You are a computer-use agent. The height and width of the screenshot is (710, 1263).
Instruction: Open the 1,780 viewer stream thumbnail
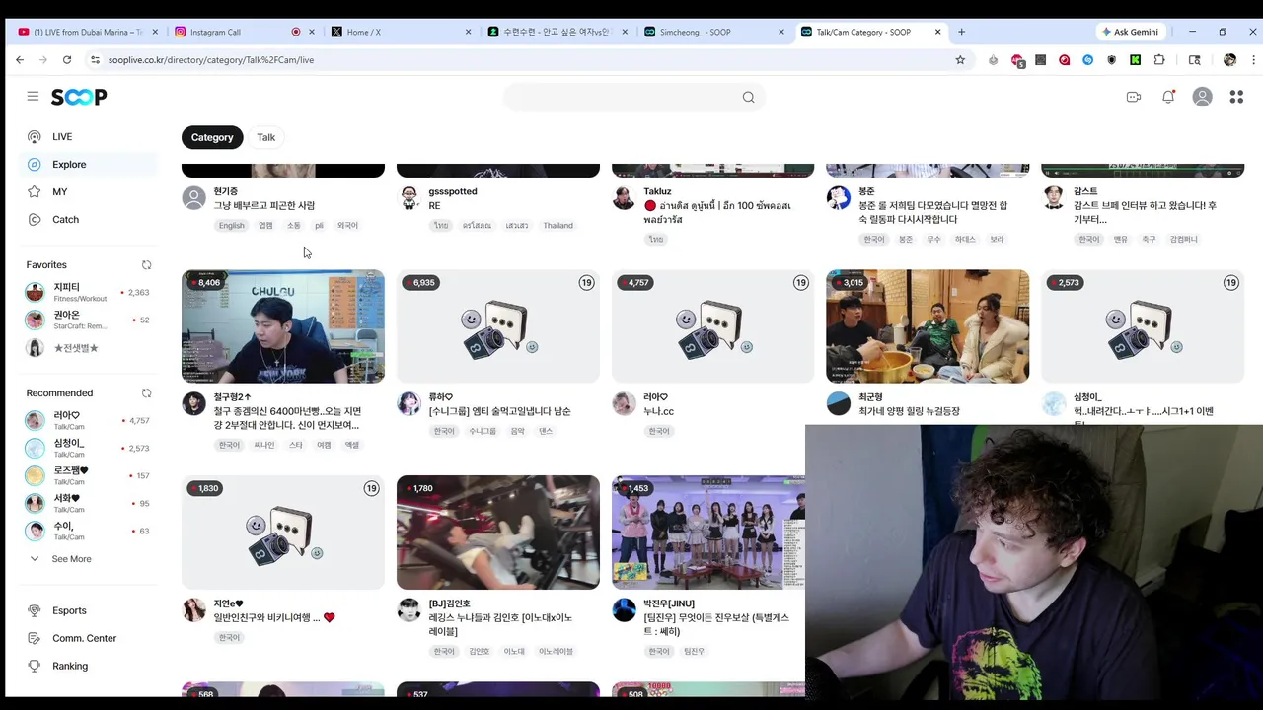coord(498,532)
